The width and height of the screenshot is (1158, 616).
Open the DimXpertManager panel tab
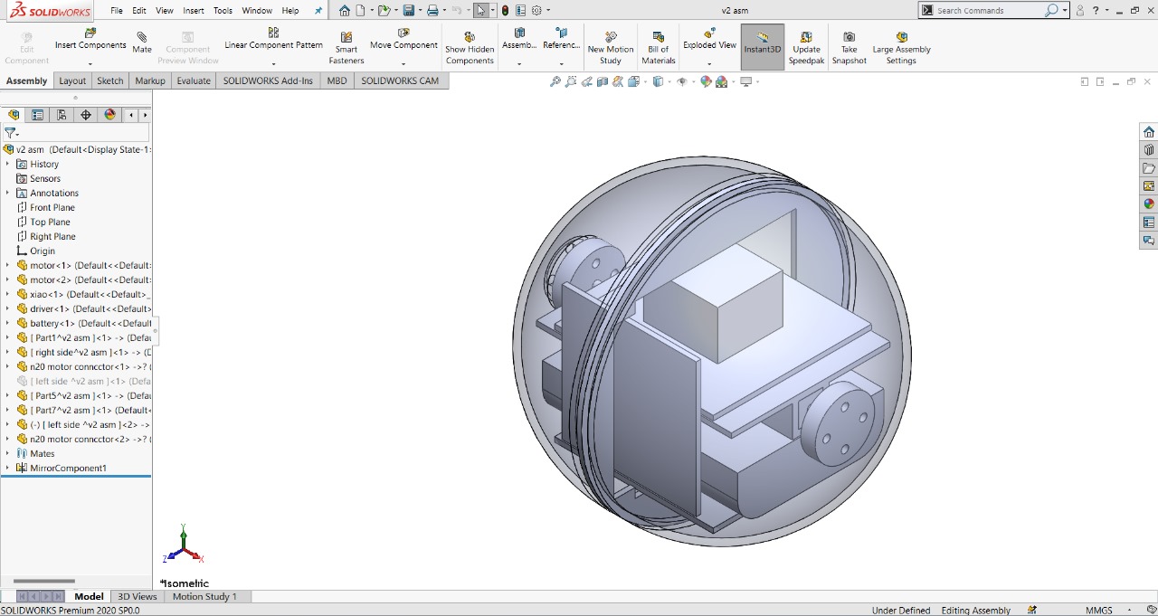86,115
